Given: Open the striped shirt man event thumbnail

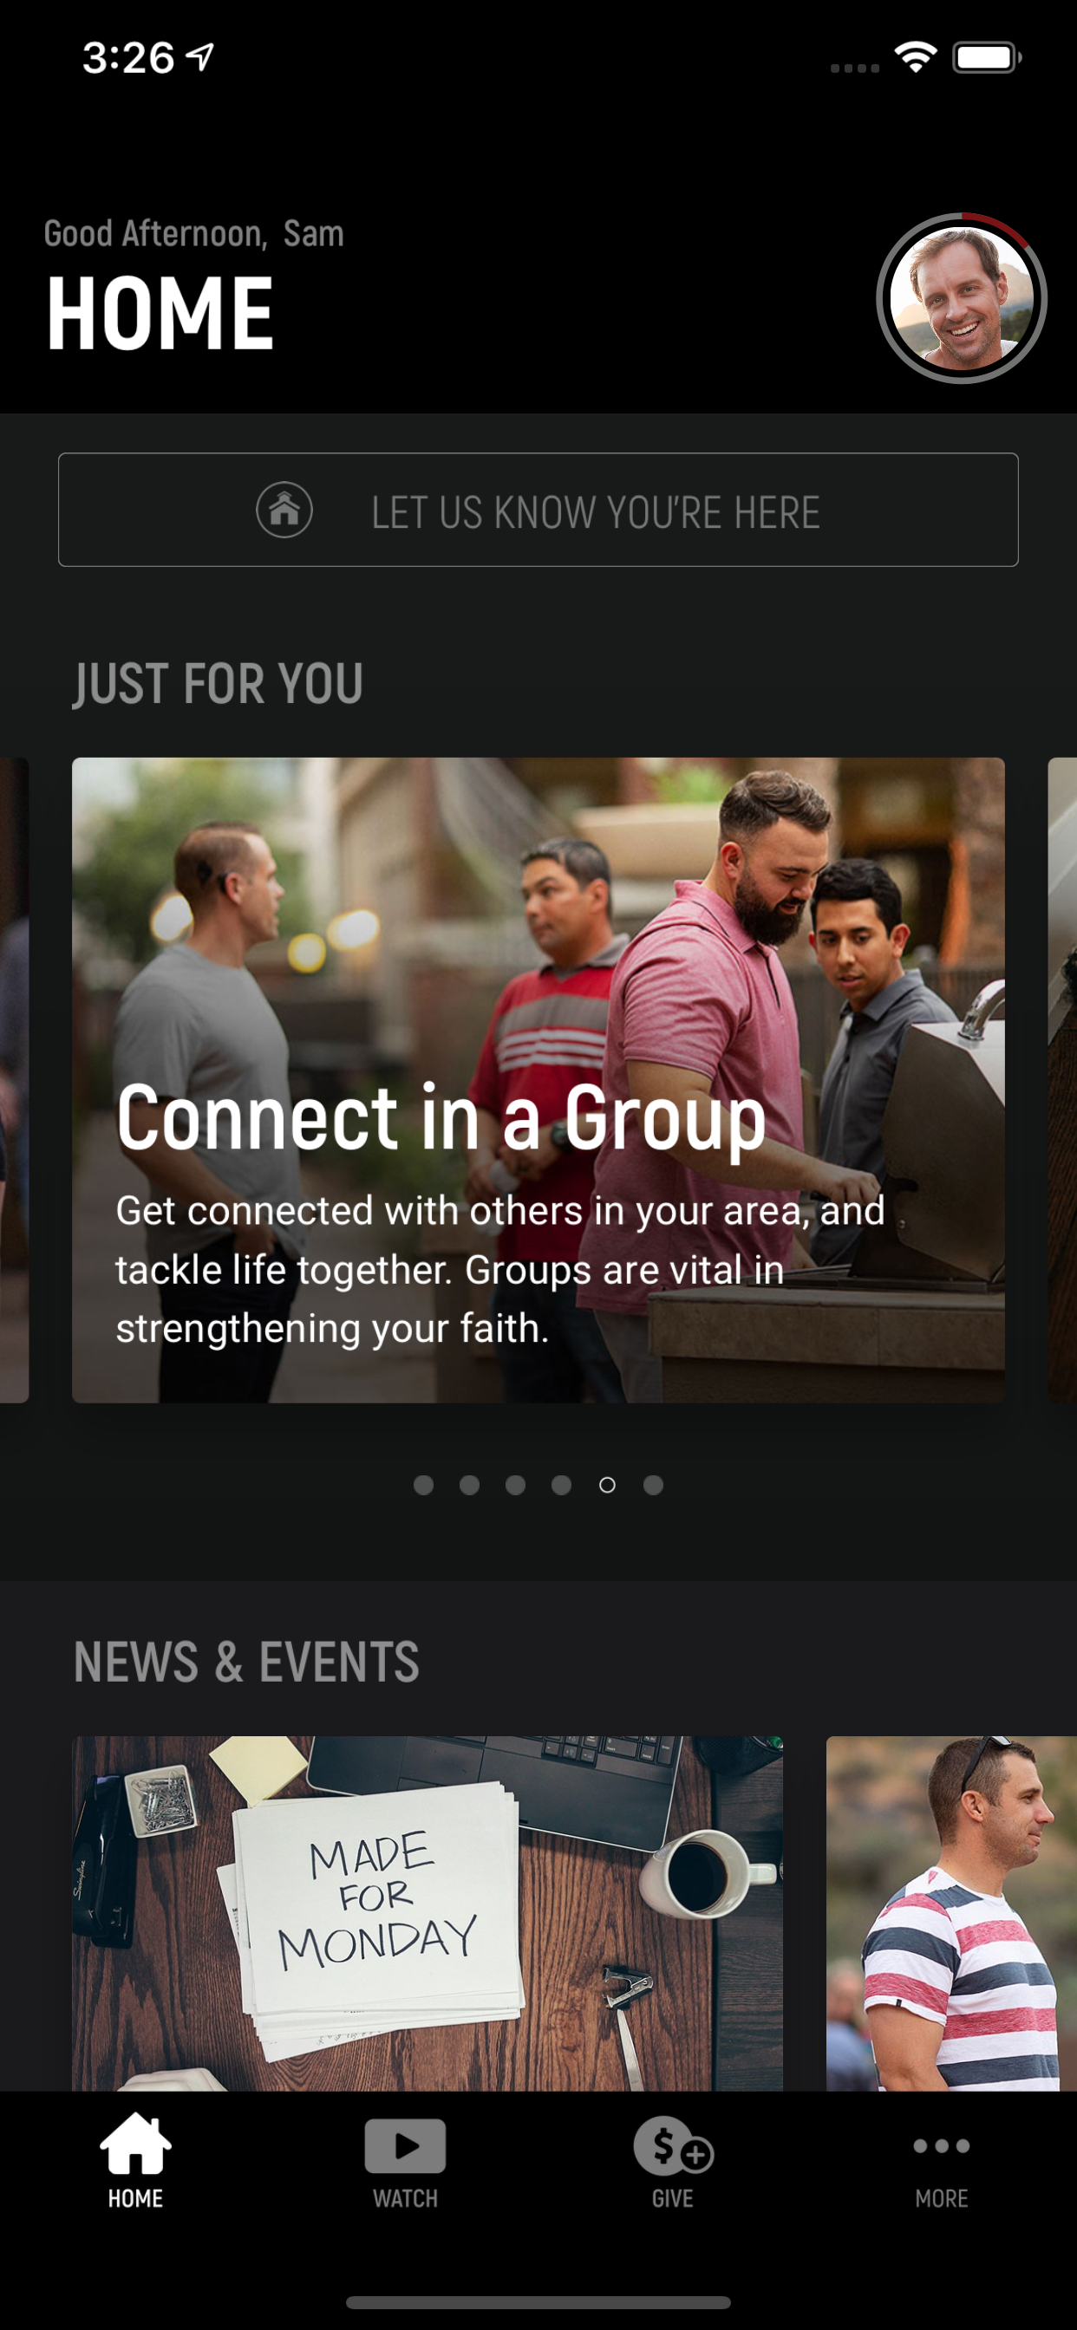Looking at the screenshot, I should pos(951,1913).
